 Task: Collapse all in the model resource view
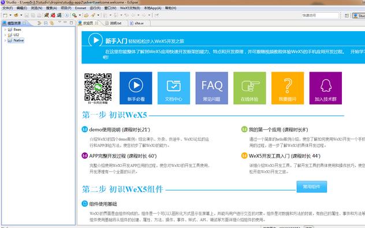46,23
